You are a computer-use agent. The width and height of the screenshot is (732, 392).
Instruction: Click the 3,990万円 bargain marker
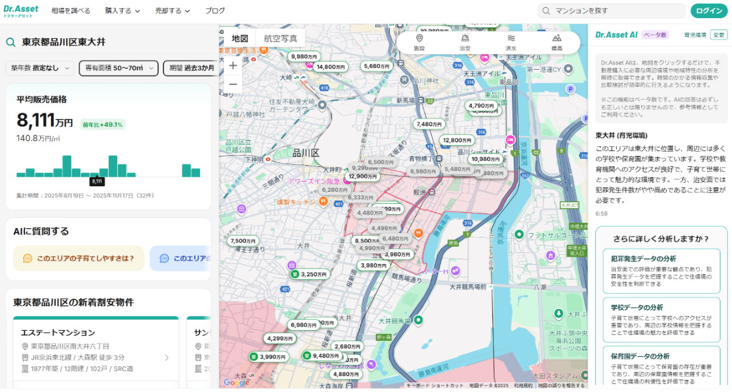tap(268, 357)
